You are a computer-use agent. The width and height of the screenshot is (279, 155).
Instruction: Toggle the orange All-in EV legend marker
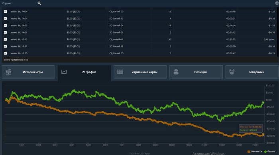point(249,152)
